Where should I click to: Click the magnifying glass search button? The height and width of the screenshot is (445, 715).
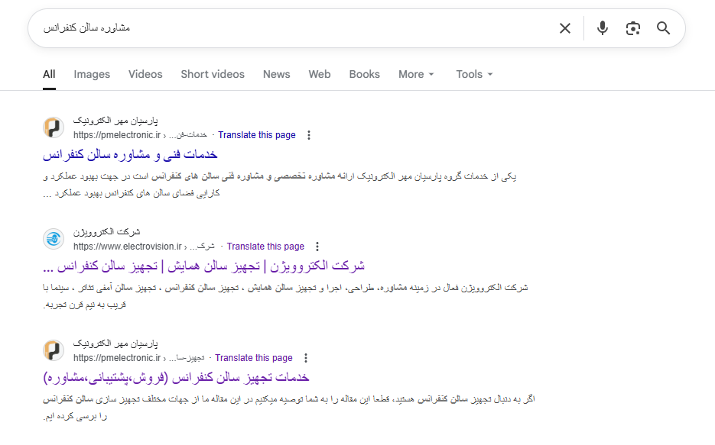pos(663,28)
